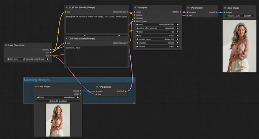Screen dimensions: 259x139
Task: Click the Load Checkpoint node title
Action: pyautogui.click(x=16, y=45)
